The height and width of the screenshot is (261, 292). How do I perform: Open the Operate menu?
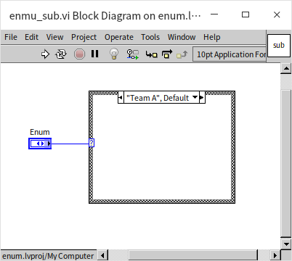pos(119,37)
